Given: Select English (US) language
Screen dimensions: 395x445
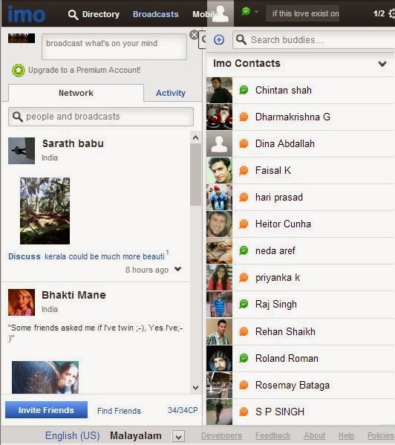Looking at the screenshot, I should coord(72,435).
